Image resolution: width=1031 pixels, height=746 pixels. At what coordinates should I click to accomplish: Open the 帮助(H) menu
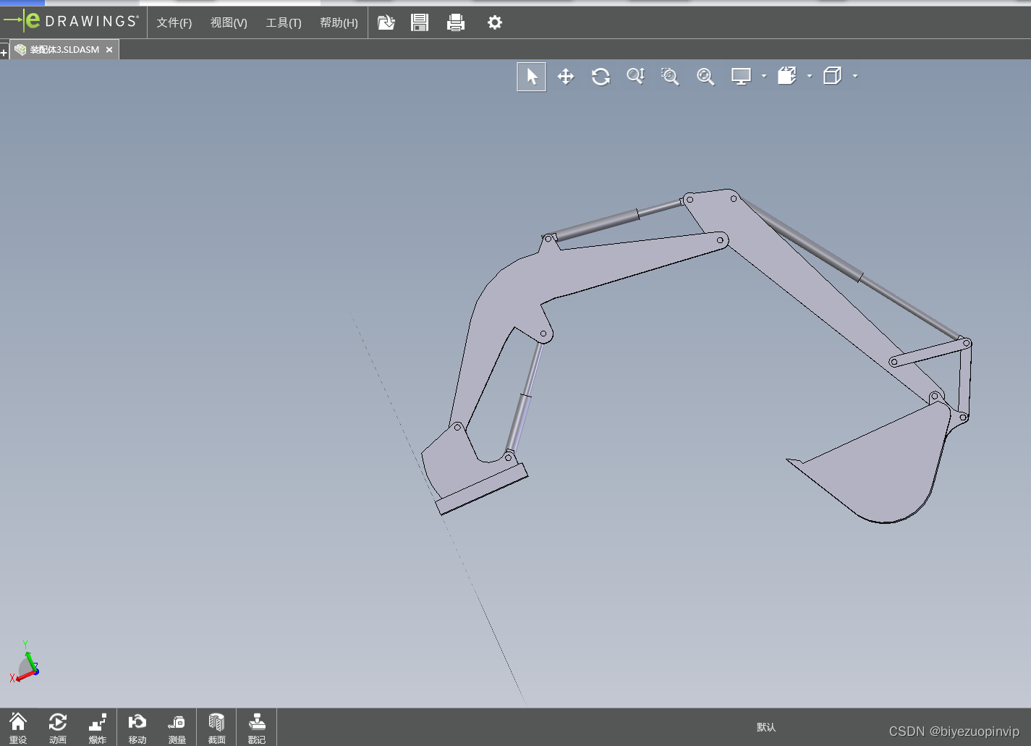click(339, 22)
